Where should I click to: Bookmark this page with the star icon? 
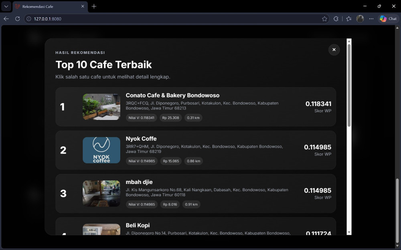(324, 19)
